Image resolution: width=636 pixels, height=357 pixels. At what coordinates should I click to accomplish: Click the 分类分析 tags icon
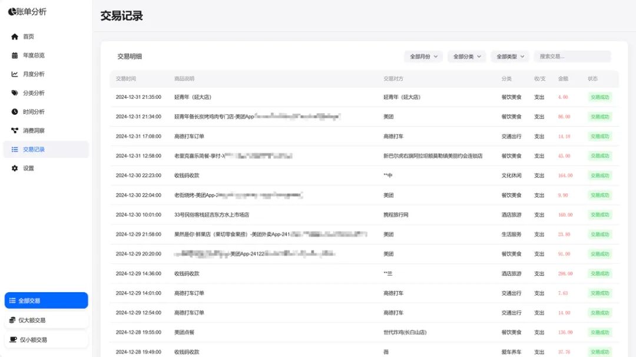point(15,93)
